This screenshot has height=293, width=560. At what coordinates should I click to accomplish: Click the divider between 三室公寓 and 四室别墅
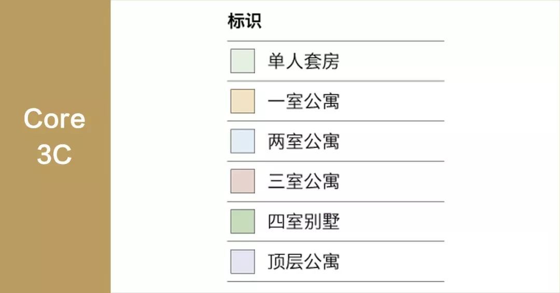point(335,201)
